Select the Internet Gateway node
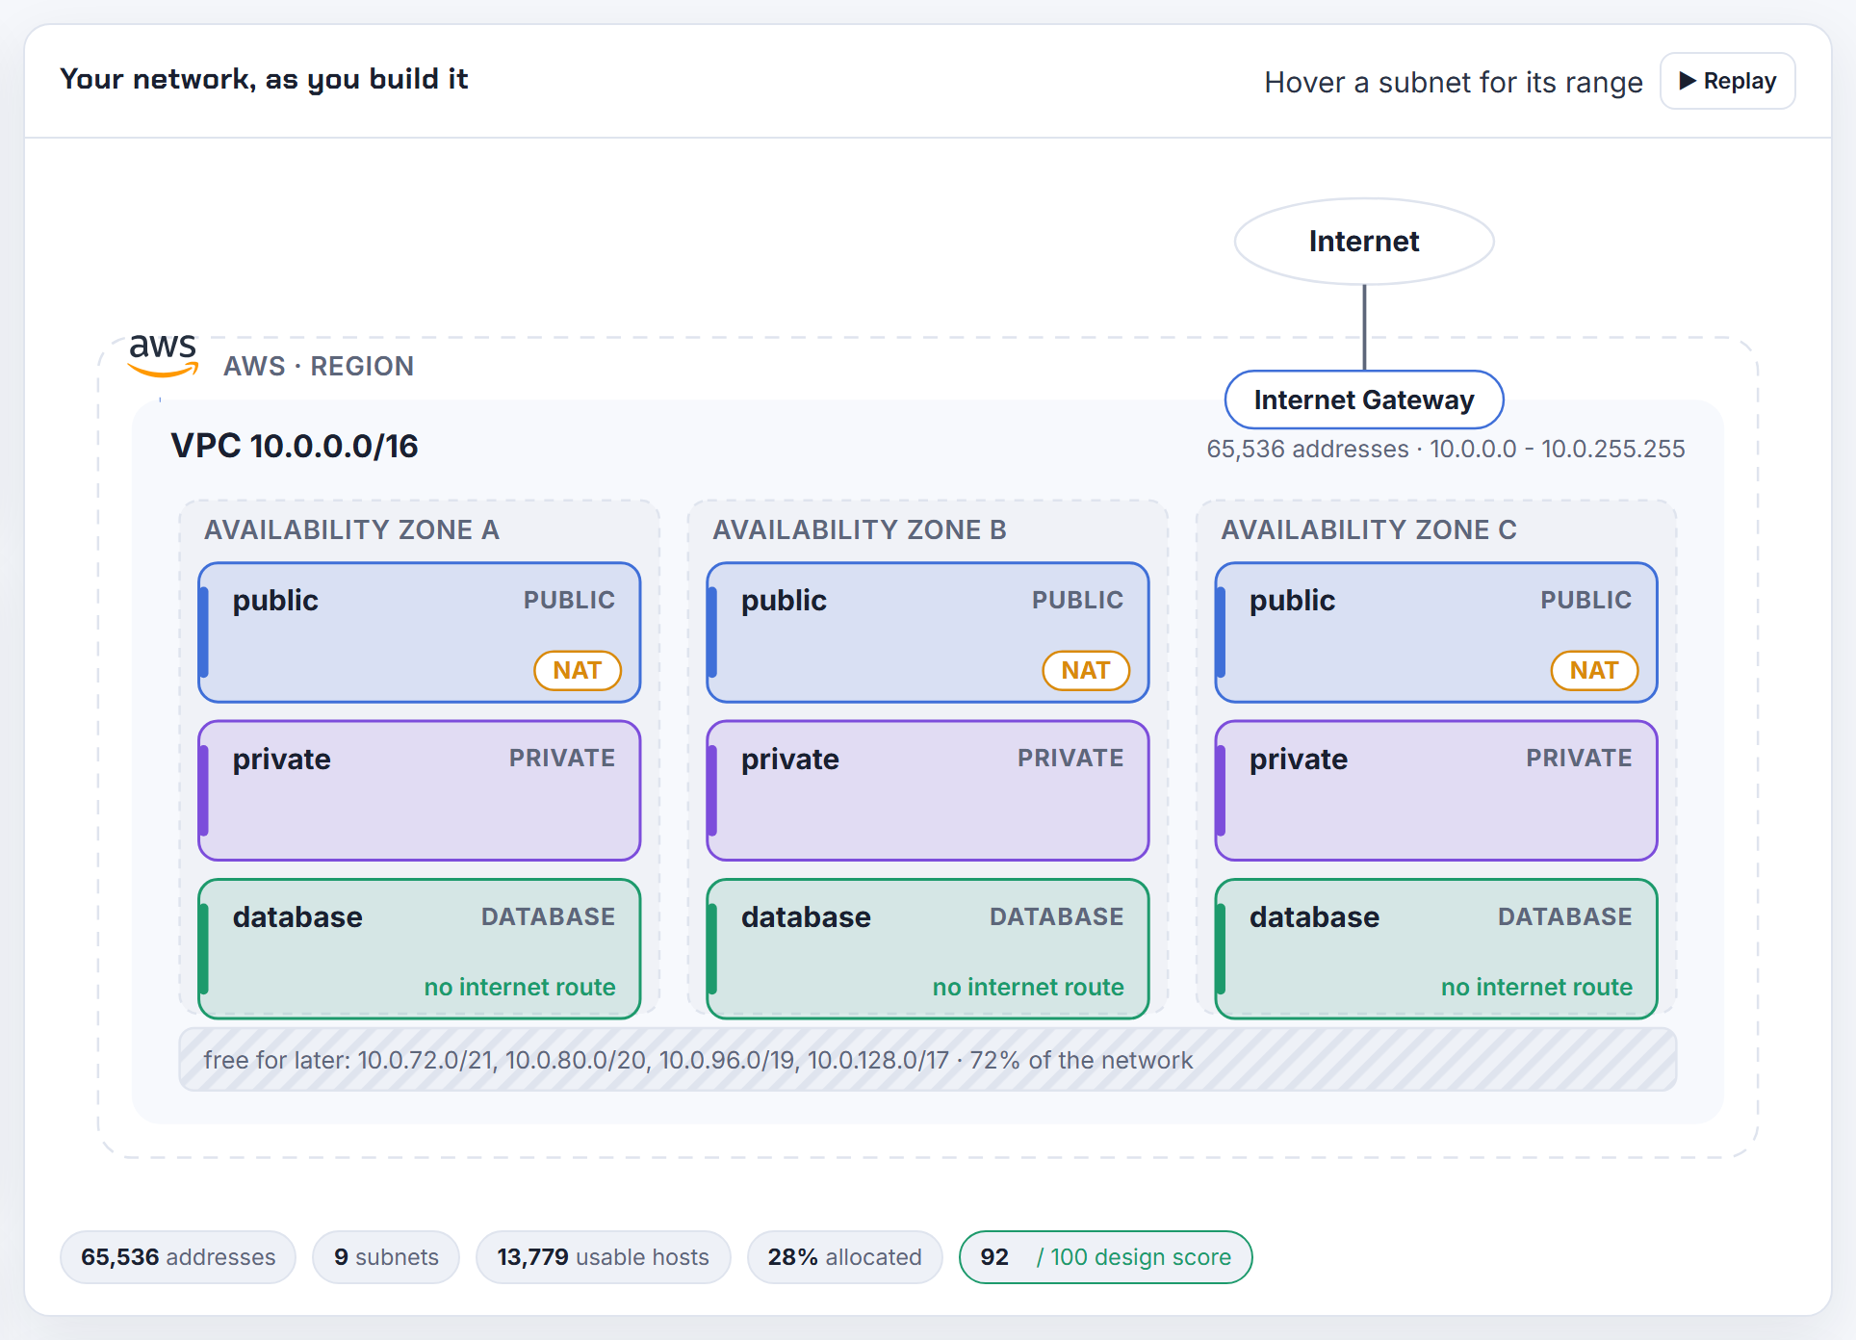The image size is (1856, 1340). pos(1364,399)
